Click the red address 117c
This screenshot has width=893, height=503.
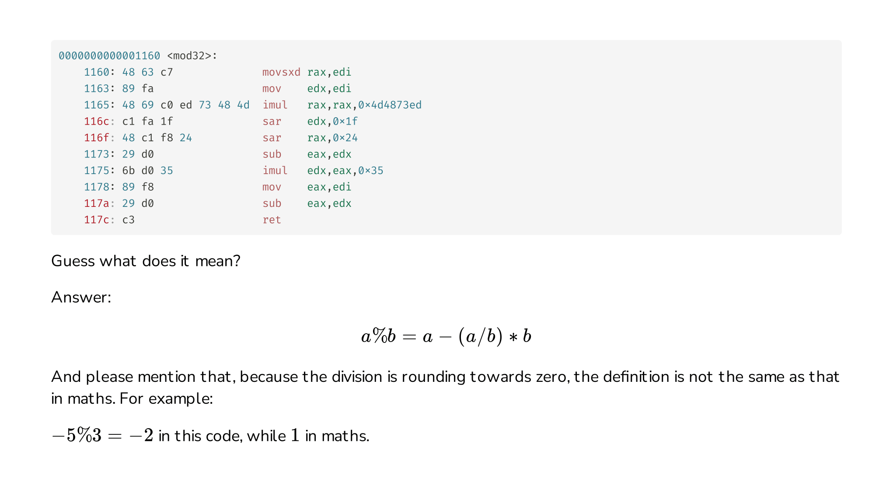click(x=97, y=220)
